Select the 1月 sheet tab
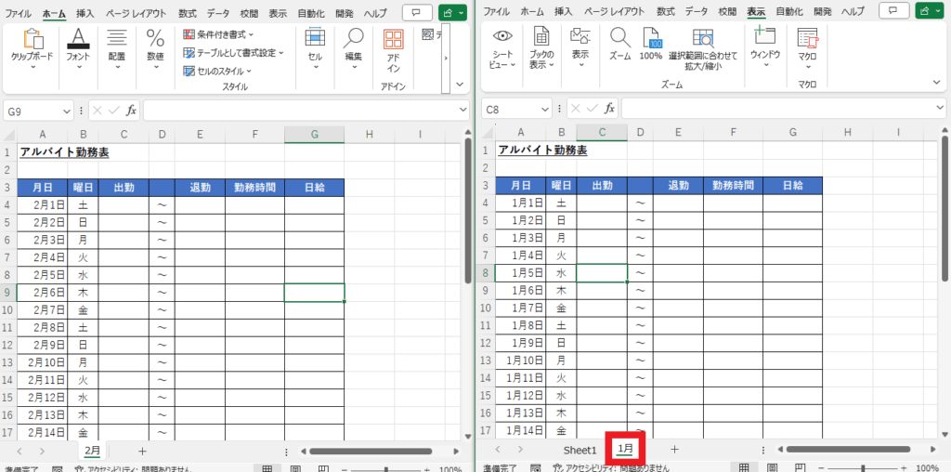This screenshot has width=951, height=472. 625,449
